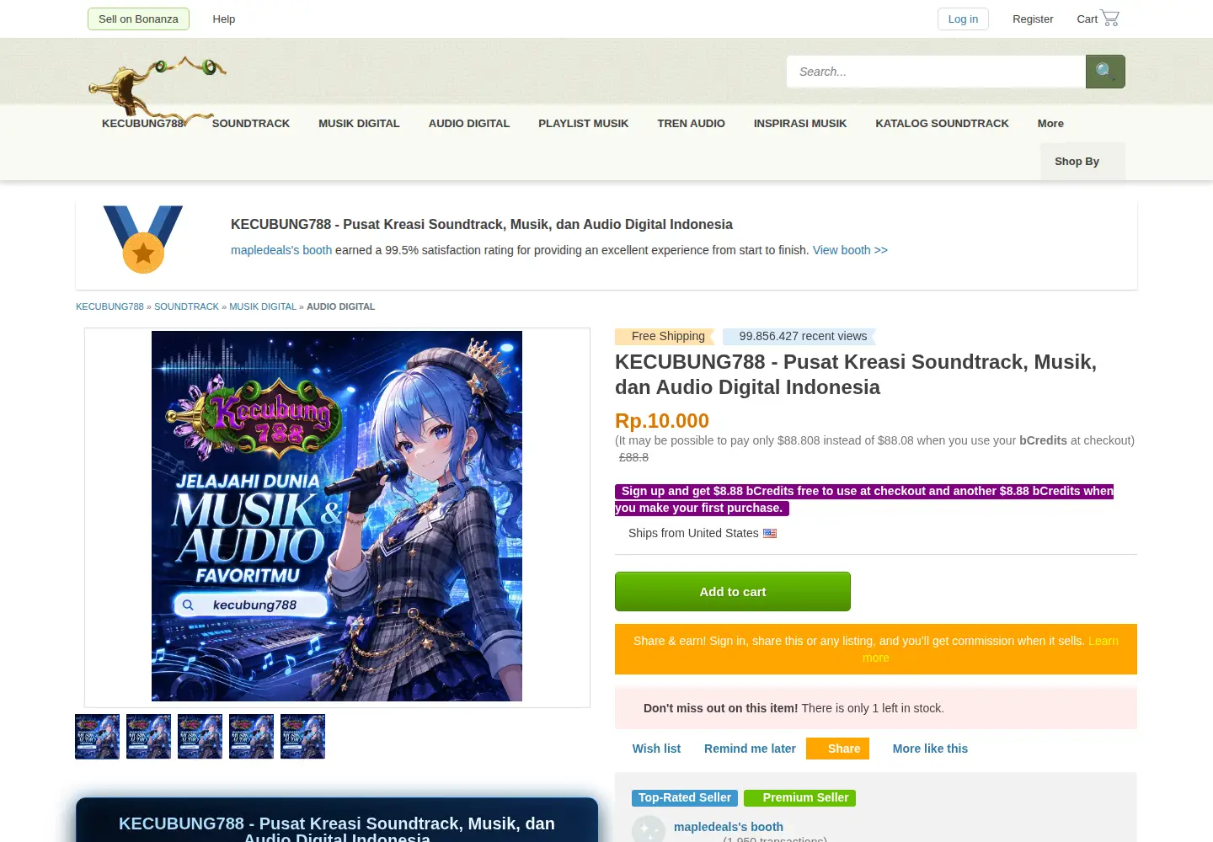Screen dimensions: 1213x842
Task: Click the Top-Rated Seller badge
Action: [x=685, y=797]
